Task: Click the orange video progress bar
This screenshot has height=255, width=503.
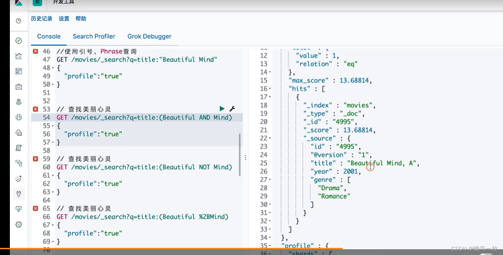Action: point(171,249)
